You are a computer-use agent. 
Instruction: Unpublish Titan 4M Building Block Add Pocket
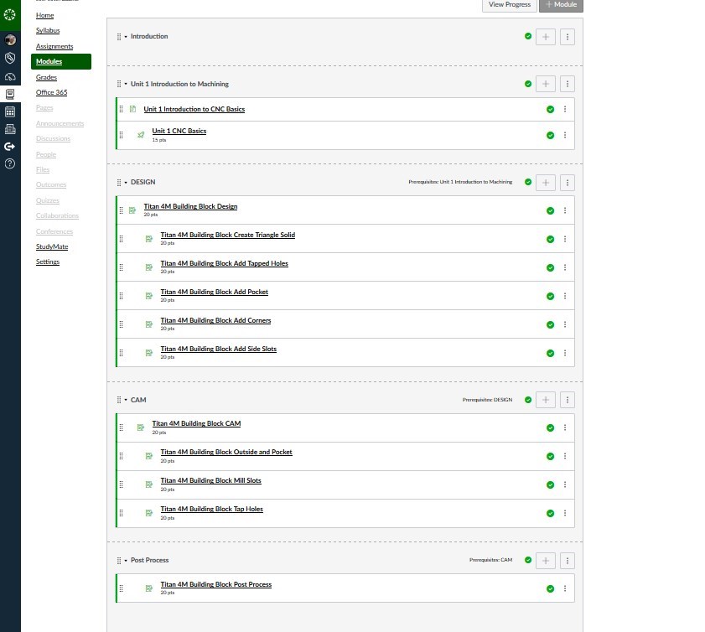(550, 296)
